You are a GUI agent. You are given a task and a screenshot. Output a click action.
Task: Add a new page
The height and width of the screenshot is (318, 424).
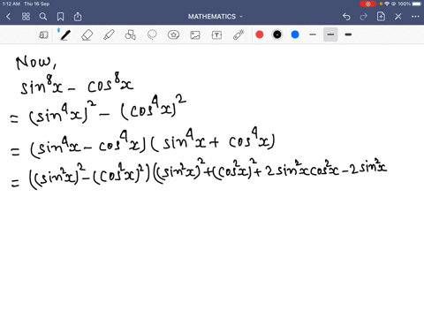point(381,17)
